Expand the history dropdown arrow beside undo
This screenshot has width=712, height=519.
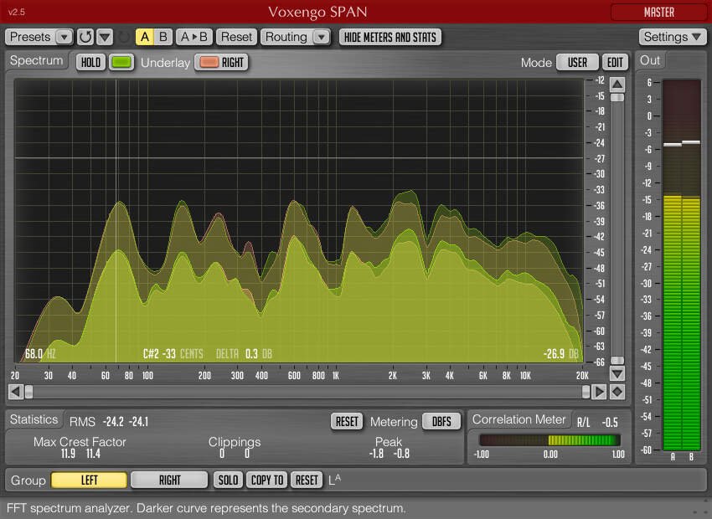[x=105, y=37]
